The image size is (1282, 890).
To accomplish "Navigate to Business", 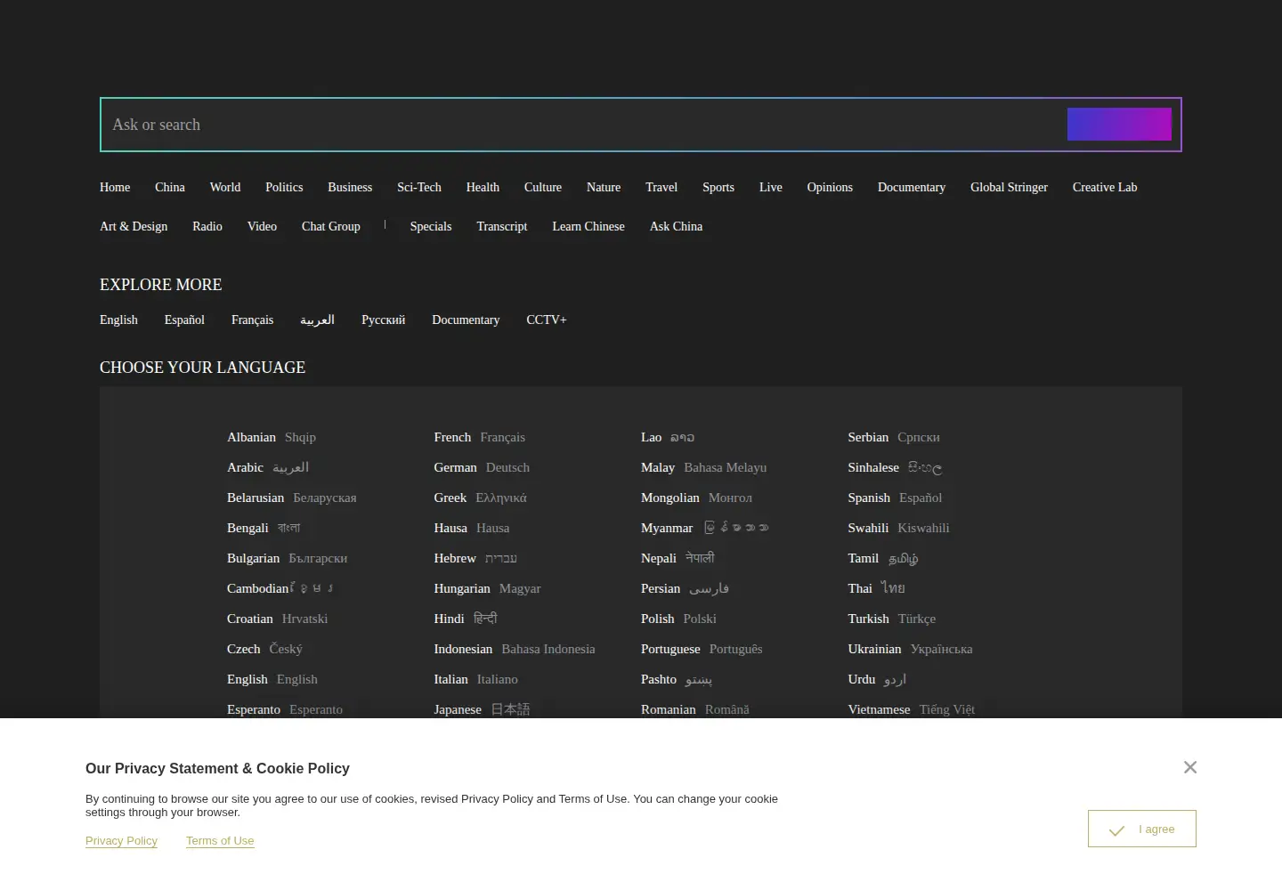I will (x=350, y=187).
